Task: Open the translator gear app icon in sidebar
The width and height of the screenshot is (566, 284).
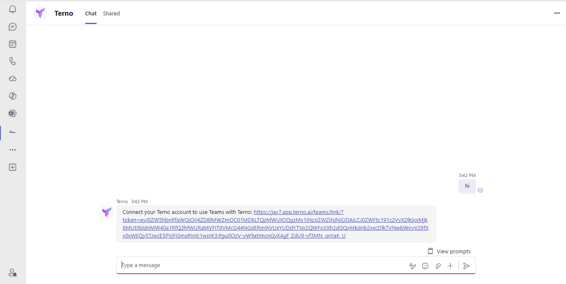Action: (x=12, y=113)
